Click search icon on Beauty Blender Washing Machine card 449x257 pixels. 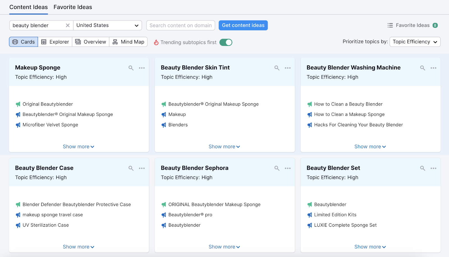coord(422,68)
